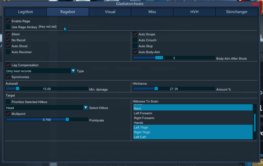Open the Skinchanger tab

(x=237, y=12)
